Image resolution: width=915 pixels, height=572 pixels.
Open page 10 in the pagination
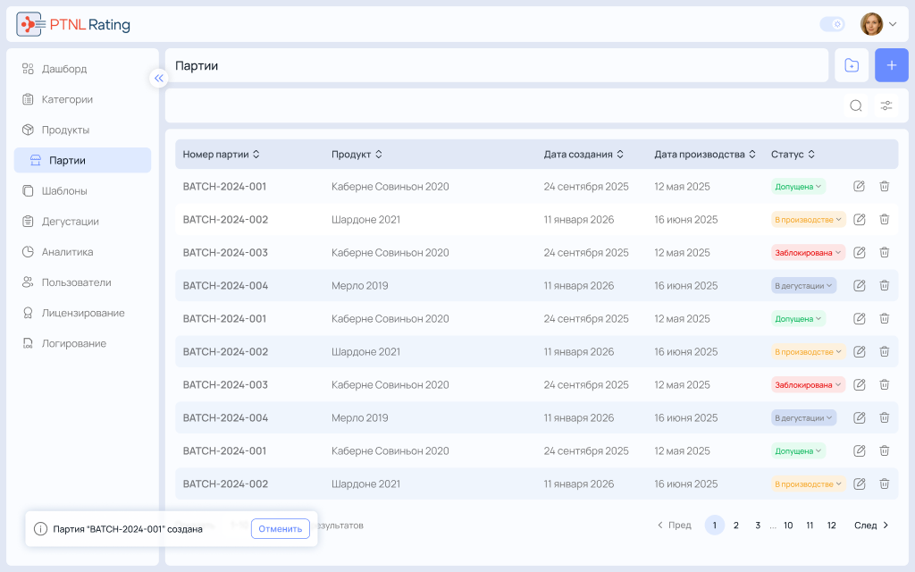(x=788, y=526)
